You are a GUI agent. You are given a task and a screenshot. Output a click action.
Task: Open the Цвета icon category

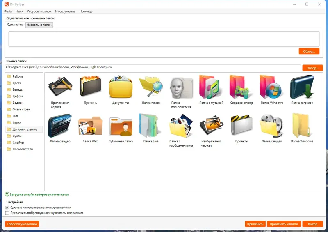click(24, 83)
